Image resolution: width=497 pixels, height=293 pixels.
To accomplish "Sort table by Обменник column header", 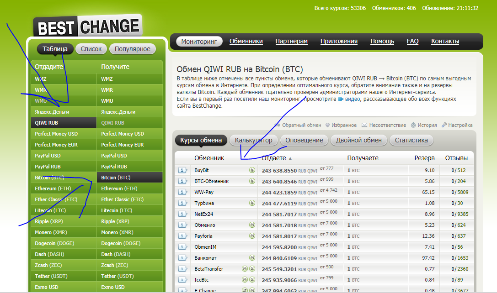I will point(209,158).
